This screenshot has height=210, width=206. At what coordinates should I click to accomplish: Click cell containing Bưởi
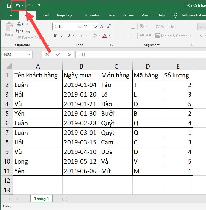(116, 114)
